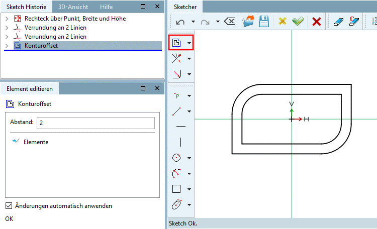Switch to the Sketch Historie tab

27,7
